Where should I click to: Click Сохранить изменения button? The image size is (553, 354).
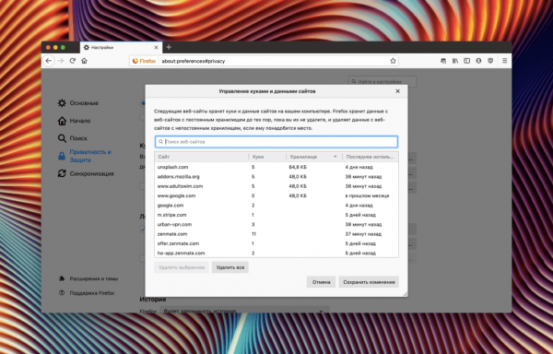pos(369,282)
